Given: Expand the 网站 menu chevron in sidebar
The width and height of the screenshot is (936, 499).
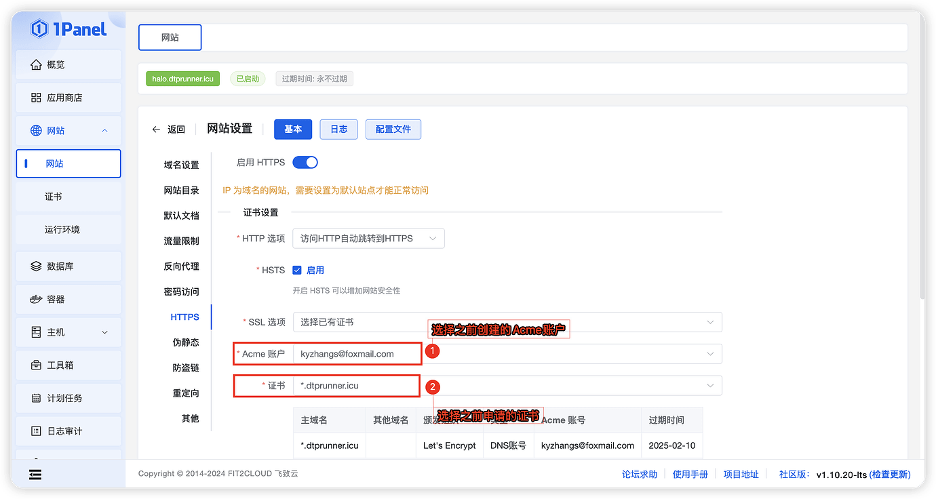Looking at the screenshot, I should [x=105, y=130].
